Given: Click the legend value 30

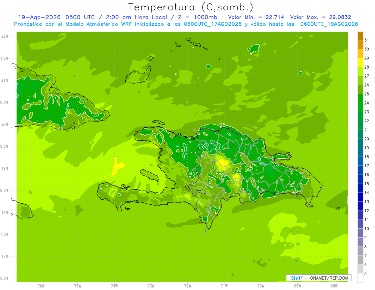Looking at the screenshot, I should point(367,49).
